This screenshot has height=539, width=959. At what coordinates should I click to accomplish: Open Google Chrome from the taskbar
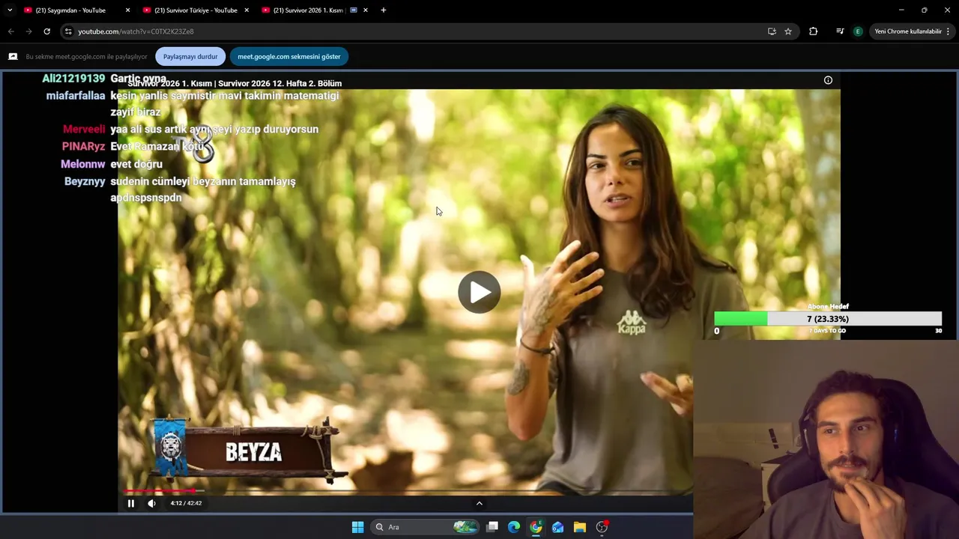pyautogui.click(x=536, y=527)
